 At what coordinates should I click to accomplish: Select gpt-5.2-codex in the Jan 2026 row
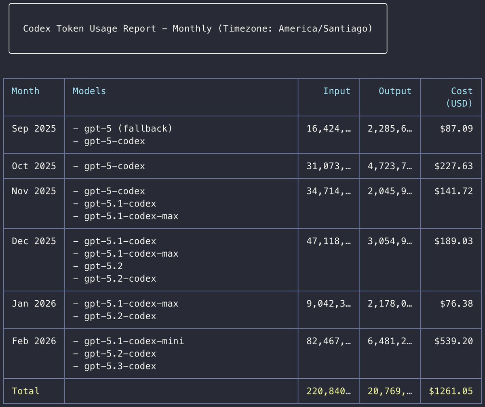(114, 316)
